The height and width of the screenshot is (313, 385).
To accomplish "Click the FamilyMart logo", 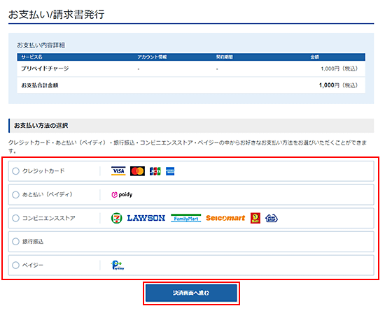I will [x=186, y=218].
